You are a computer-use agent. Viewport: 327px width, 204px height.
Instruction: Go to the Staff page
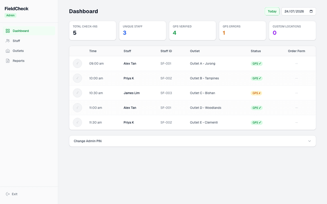[x=29, y=41]
